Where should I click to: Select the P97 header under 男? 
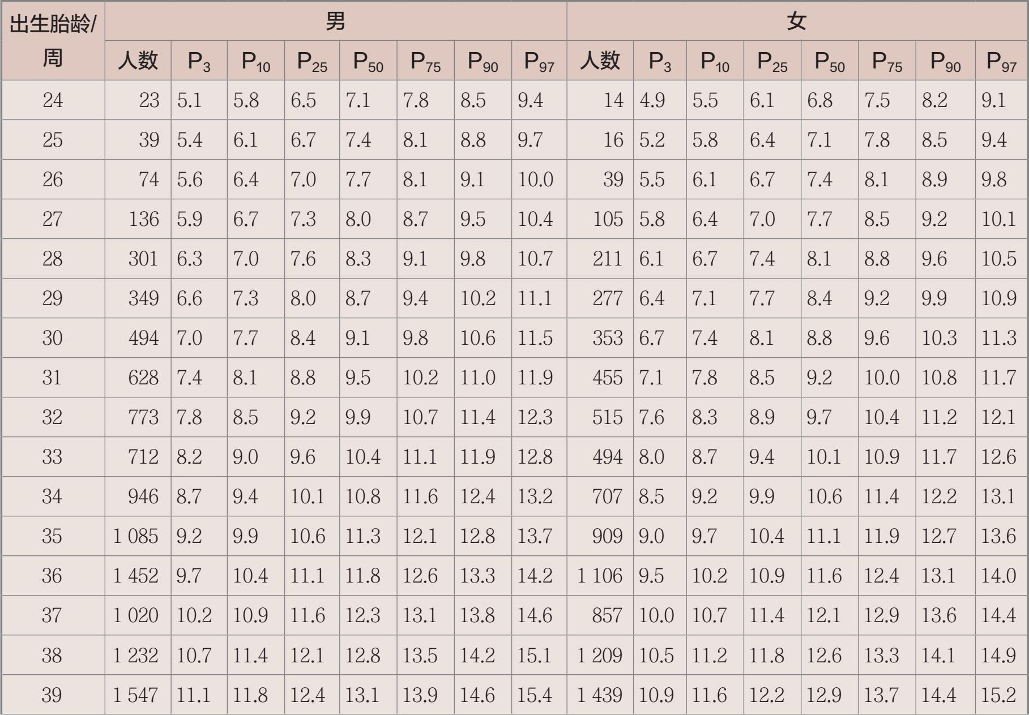(x=539, y=60)
